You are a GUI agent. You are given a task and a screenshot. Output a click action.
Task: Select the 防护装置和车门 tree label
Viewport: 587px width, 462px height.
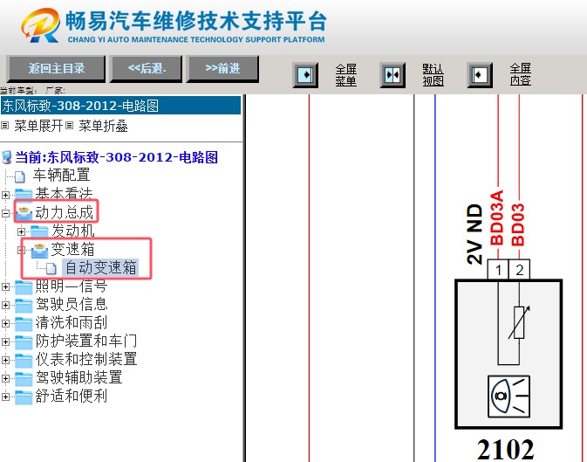(x=86, y=341)
